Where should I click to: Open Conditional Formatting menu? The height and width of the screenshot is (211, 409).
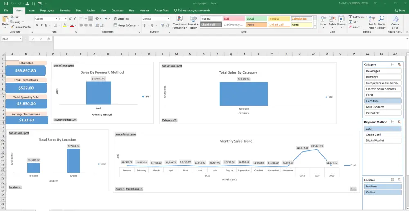tap(180, 22)
